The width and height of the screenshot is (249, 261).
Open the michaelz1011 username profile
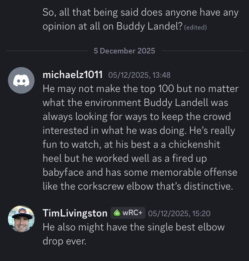click(x=72, y=75)
